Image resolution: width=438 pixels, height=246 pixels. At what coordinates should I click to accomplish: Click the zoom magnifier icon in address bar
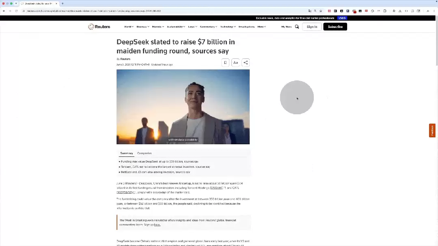click(x=315, y=11)
